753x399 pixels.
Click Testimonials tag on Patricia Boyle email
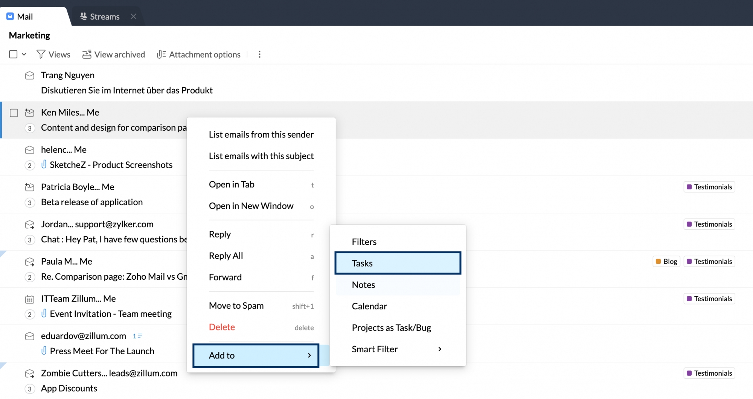point(709,187)
